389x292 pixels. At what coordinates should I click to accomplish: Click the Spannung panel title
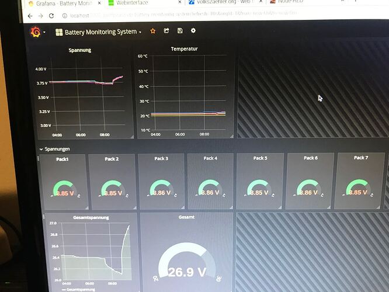(80, 50)
